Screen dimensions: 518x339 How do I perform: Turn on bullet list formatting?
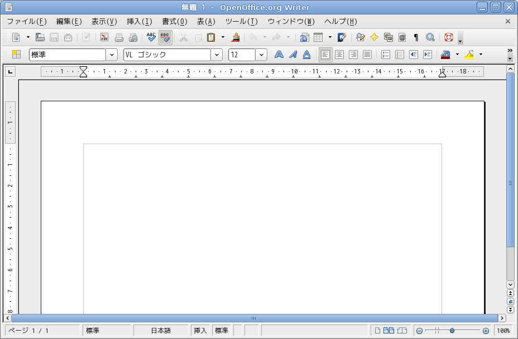400,55
